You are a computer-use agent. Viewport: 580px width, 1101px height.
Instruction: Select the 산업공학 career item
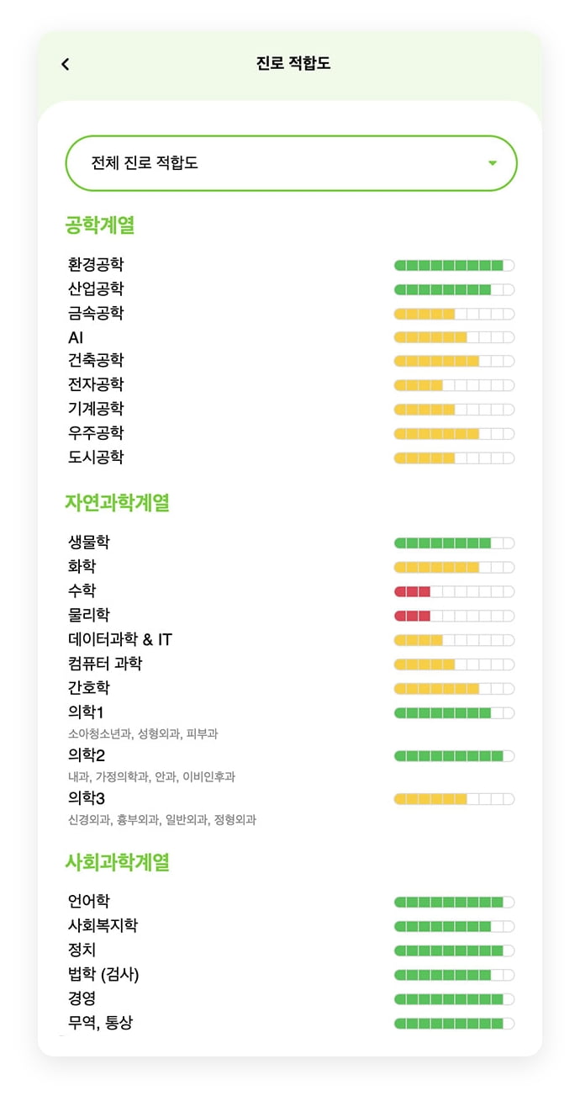(x=95, y=288)
